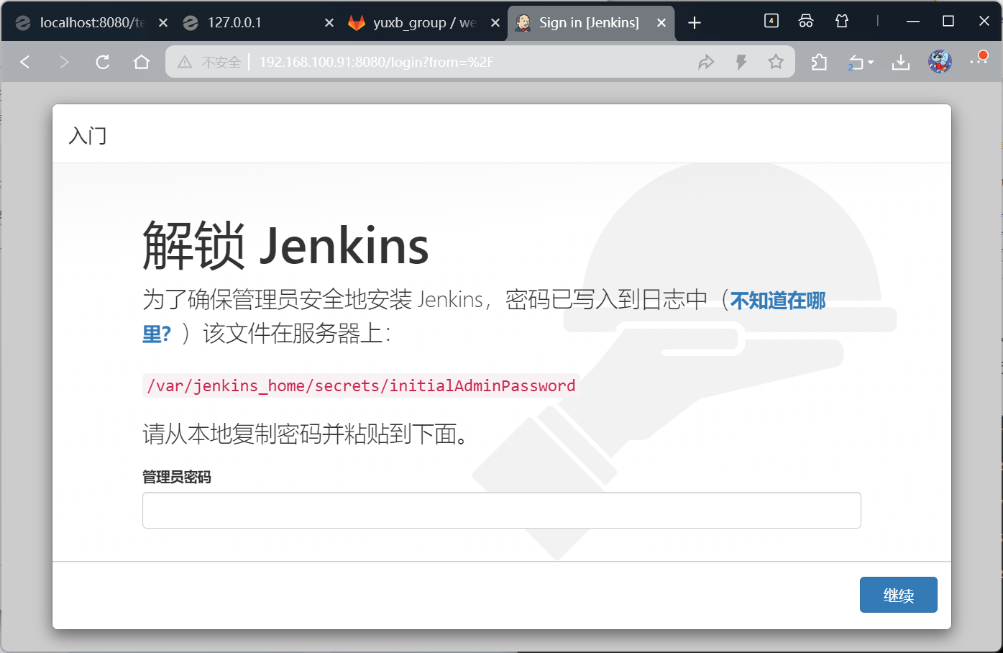Click the share arrow icon in address bar
1003x653 pixels.
[706, 63]
